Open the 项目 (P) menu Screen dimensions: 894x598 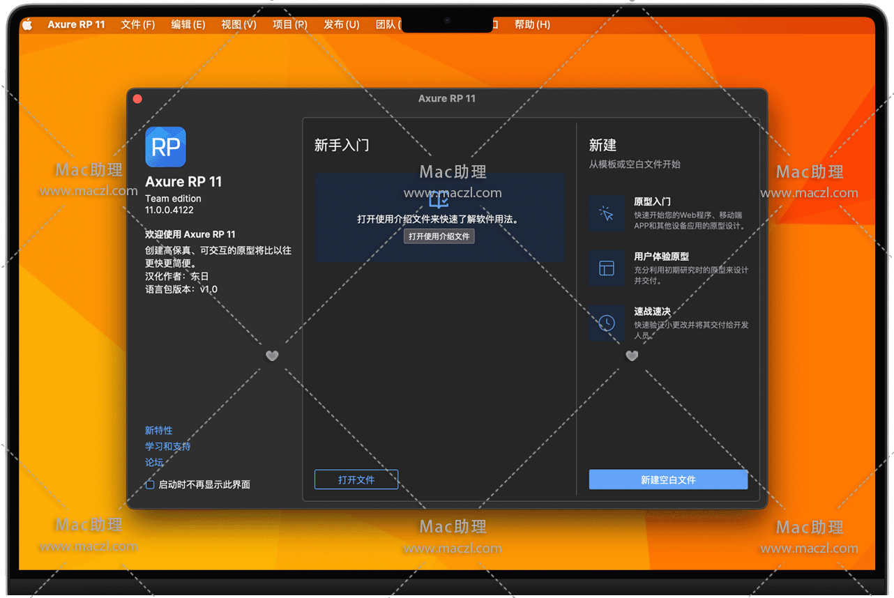[290, 24]
